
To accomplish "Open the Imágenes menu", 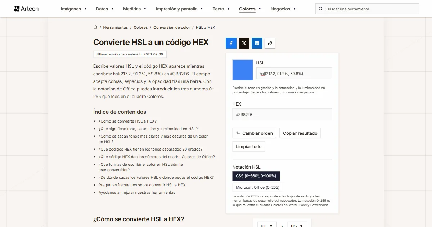I will 74,9.
